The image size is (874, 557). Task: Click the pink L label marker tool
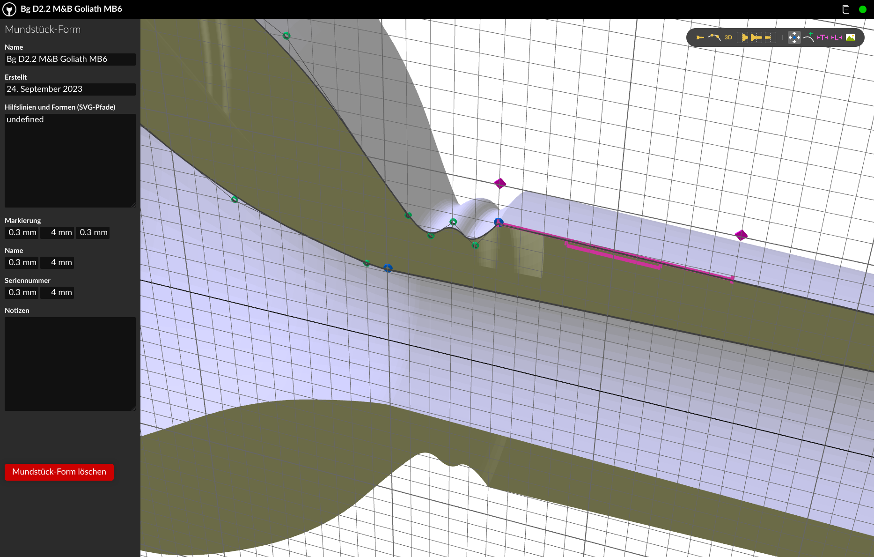pos(837,37)
